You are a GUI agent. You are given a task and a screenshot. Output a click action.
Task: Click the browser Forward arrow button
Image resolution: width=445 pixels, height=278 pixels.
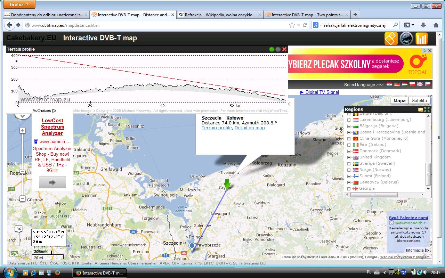(18, 25)
